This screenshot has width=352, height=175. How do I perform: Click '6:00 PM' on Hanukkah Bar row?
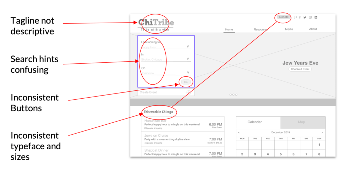(x=215, y=124)
